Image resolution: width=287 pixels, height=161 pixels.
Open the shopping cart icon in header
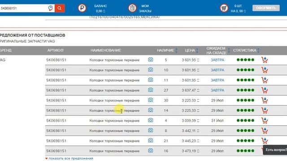[x=224, y=8]
